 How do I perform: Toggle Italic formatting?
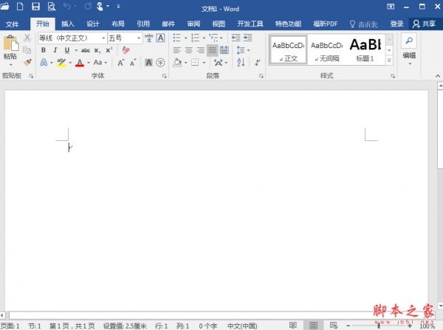[55, 50]
